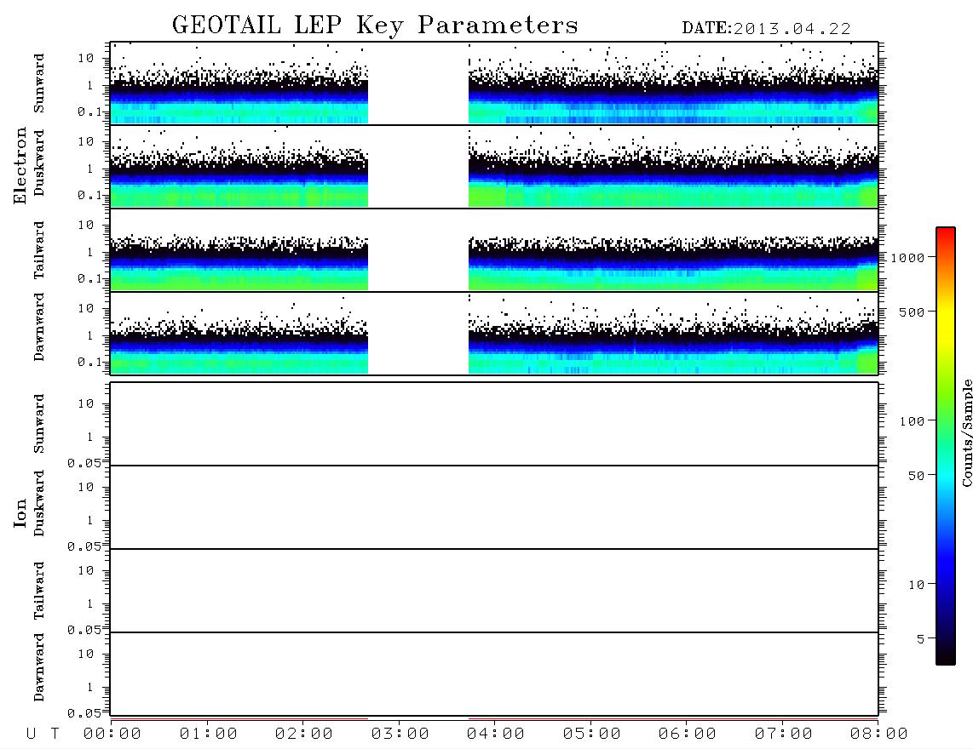Click the "07:00" time tick label

(x=784, y=735)
